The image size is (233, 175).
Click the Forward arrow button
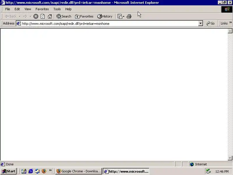tap(25, 16)
